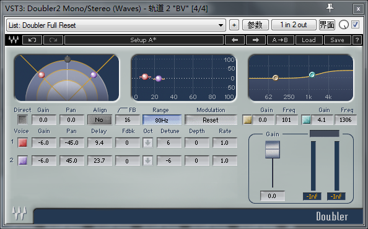368x229 pixels.
Task: Undo the last change
Action: point(32,40)
